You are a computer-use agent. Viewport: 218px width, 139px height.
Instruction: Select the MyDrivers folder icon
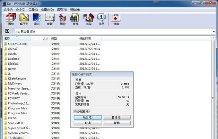coord(6,83)
